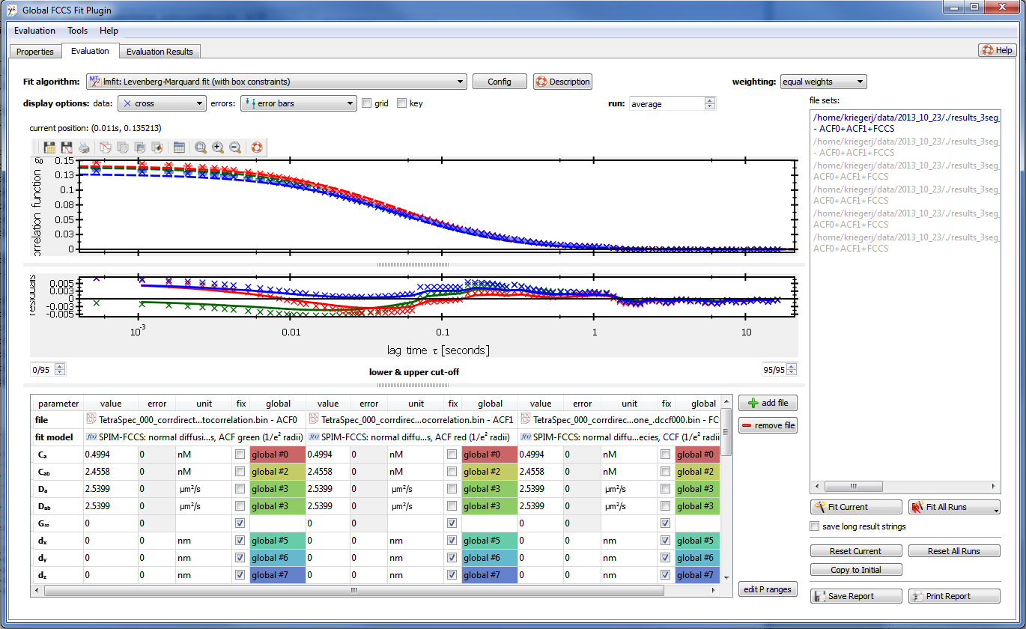Click the lifebuoy help icon in plot toolbar

257,148
